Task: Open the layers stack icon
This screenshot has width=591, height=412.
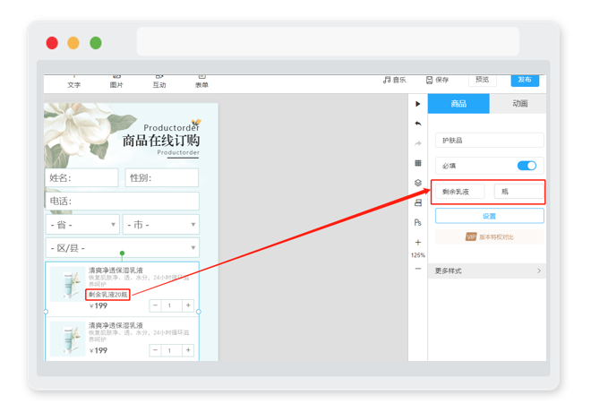Action: (x=417, y=183)
